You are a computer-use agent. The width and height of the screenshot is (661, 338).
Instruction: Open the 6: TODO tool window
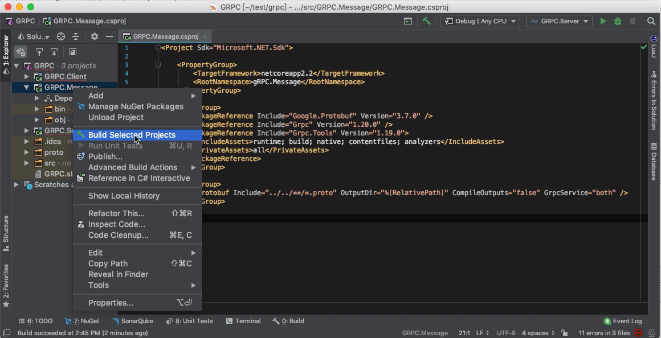[x=35, y=321]
